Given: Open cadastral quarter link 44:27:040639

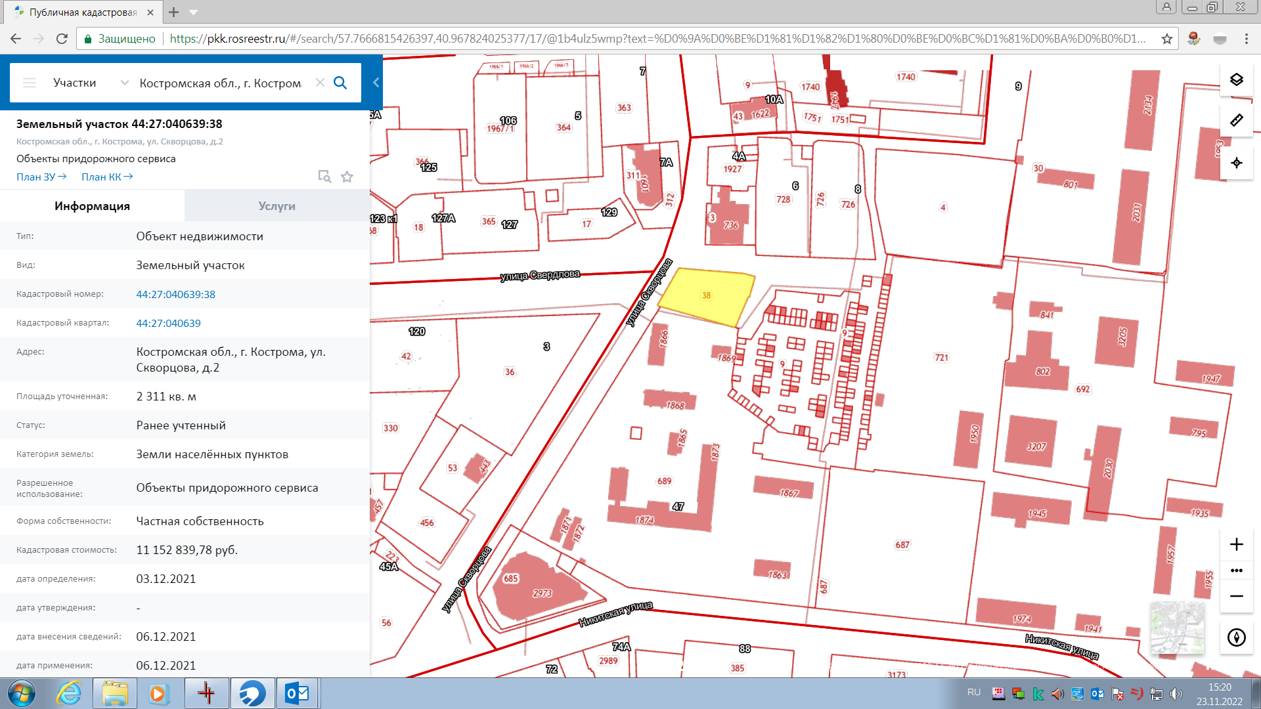Looking at the screenshot, I should click(168, 323).
